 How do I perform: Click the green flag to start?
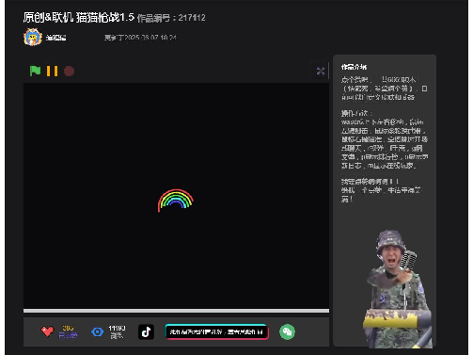pyautogui.click(x=35, y=71)
